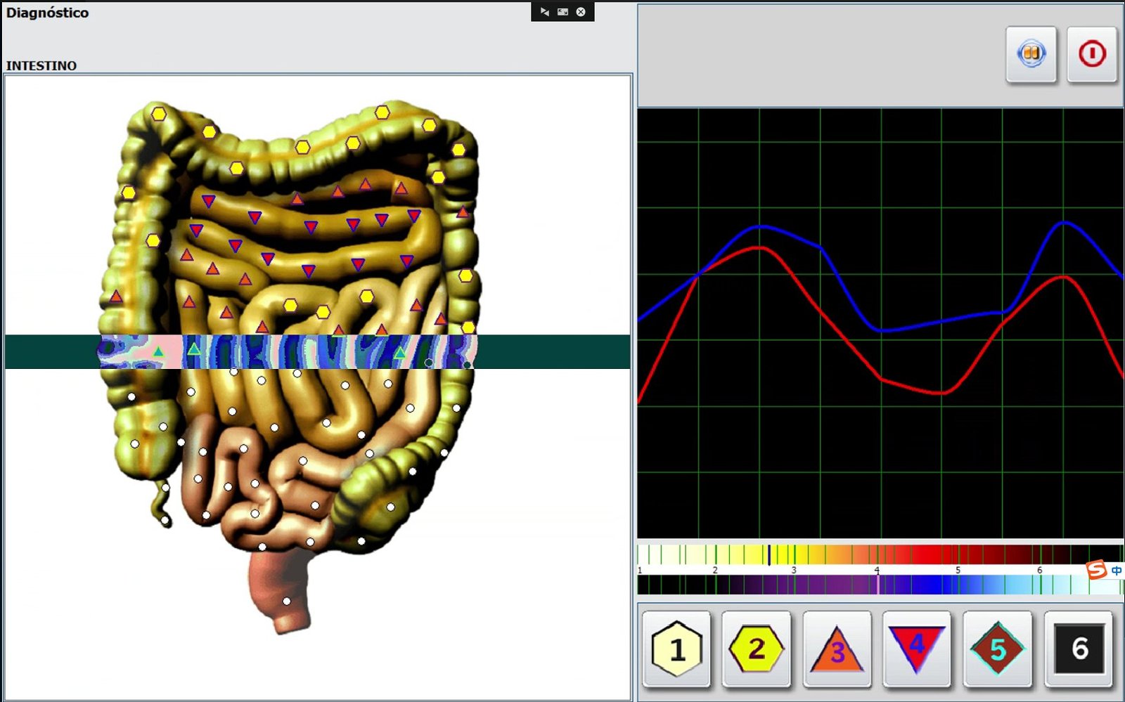Click the pause scan button
This screenshot has height=702, width=1125.
[1031, 54]
